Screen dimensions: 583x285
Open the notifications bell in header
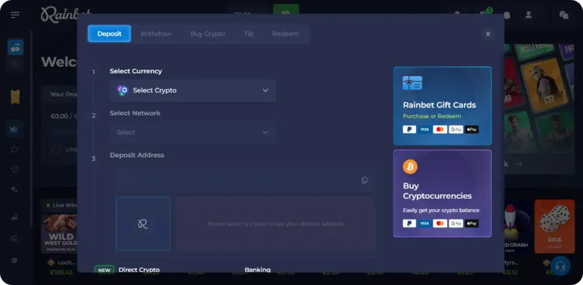tap(506, 15)
